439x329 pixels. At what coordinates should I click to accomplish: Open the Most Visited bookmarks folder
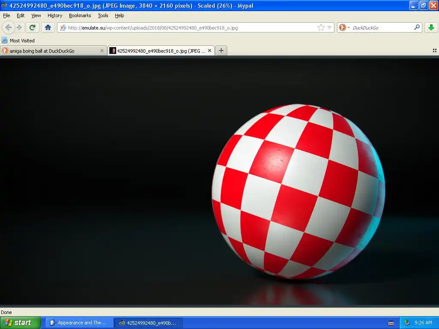click(x=18, y=41)
